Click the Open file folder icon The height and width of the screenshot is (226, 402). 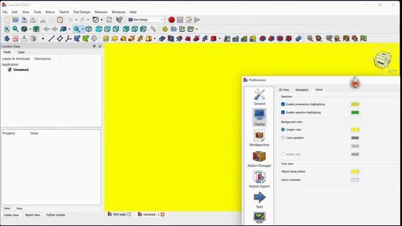point(16,19)
